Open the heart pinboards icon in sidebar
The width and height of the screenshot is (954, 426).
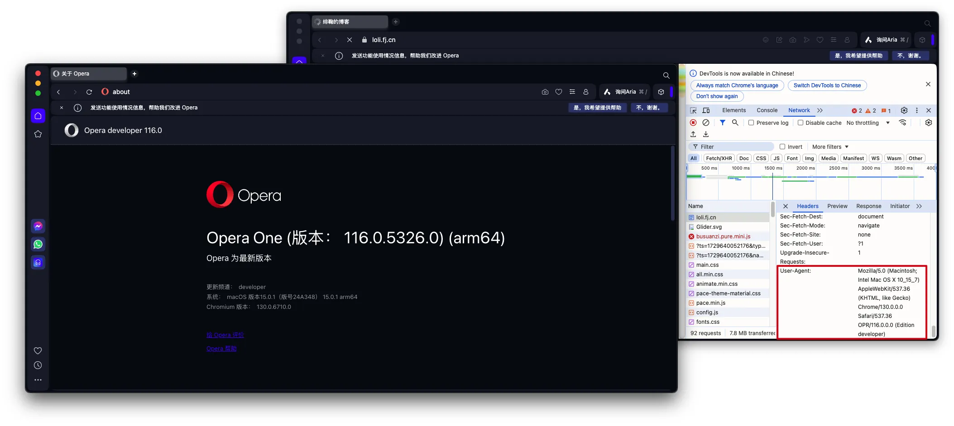pos(38,350)
